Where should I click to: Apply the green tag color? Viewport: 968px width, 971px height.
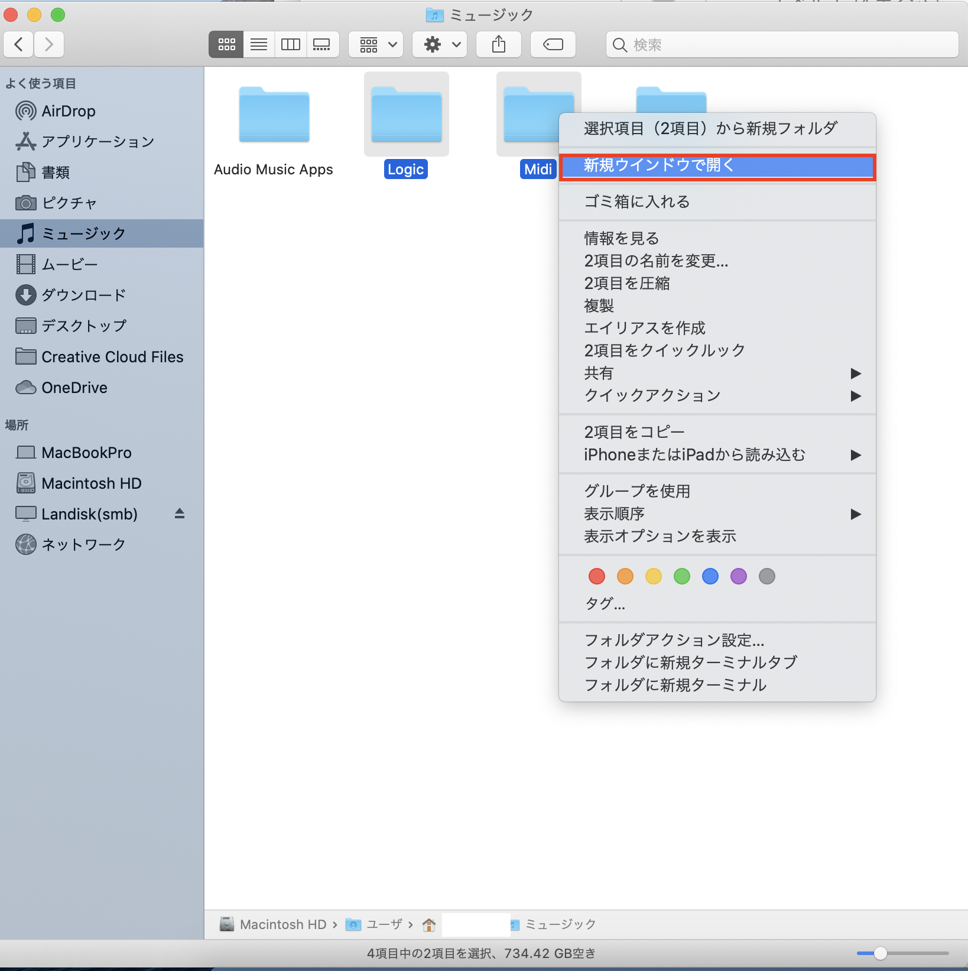682,576
